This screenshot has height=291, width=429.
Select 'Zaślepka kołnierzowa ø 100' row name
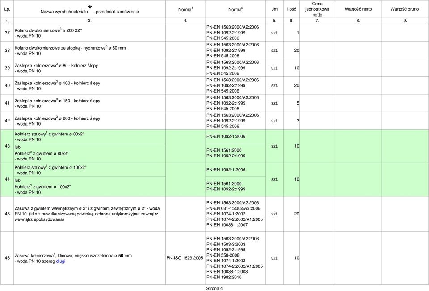[x=57, y=83]
